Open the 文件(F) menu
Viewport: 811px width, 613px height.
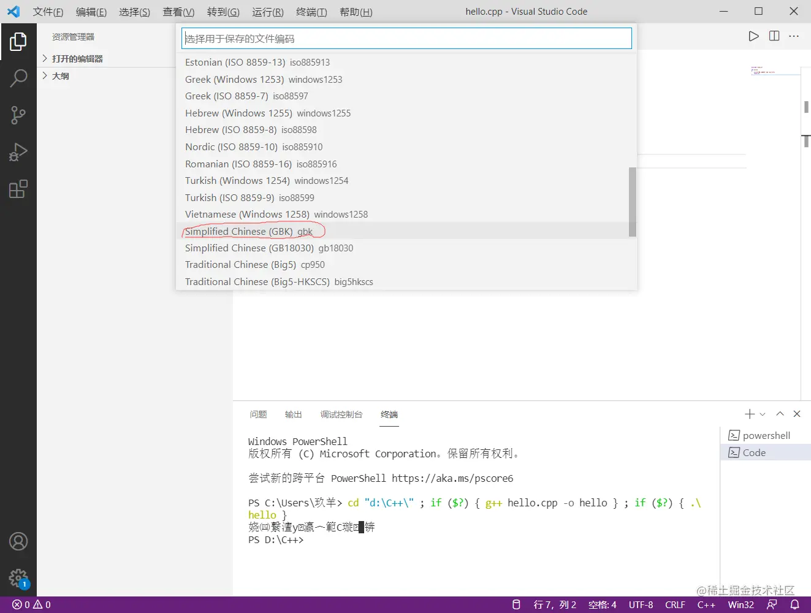48,12
